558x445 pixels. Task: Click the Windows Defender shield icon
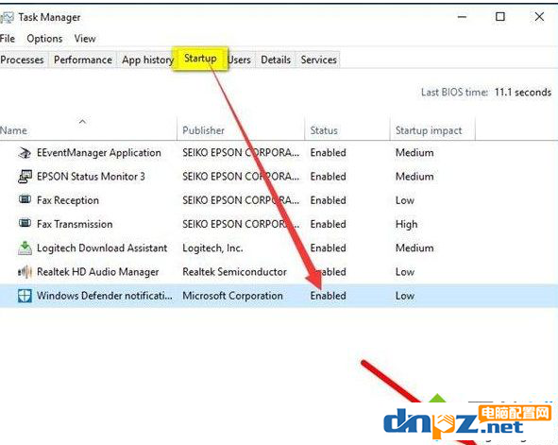tap(25, 296)
